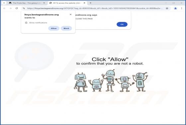View site information icon in address bar
186x125 pixels.
[x=24, y=8]
